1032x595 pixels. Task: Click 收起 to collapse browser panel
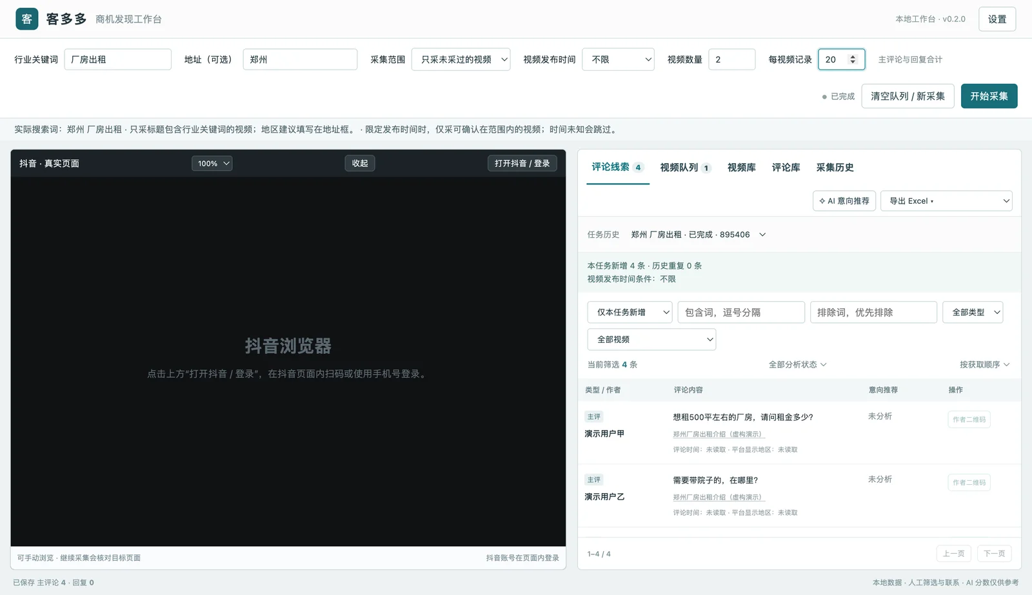coord(360,164)
